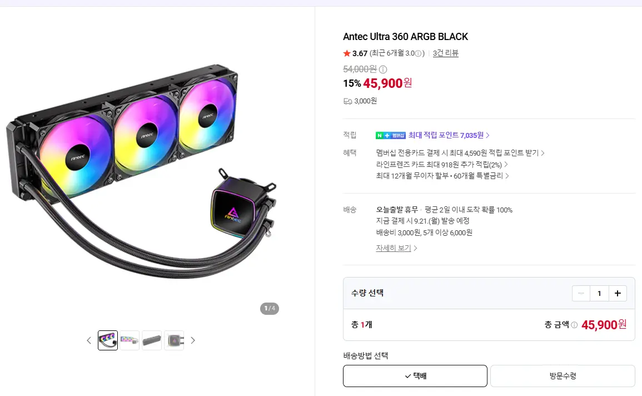Expand 멤버십 전용카드 결제 benefit details
Image resolution: width=642 pixels, height=396 pixels.
460,153
